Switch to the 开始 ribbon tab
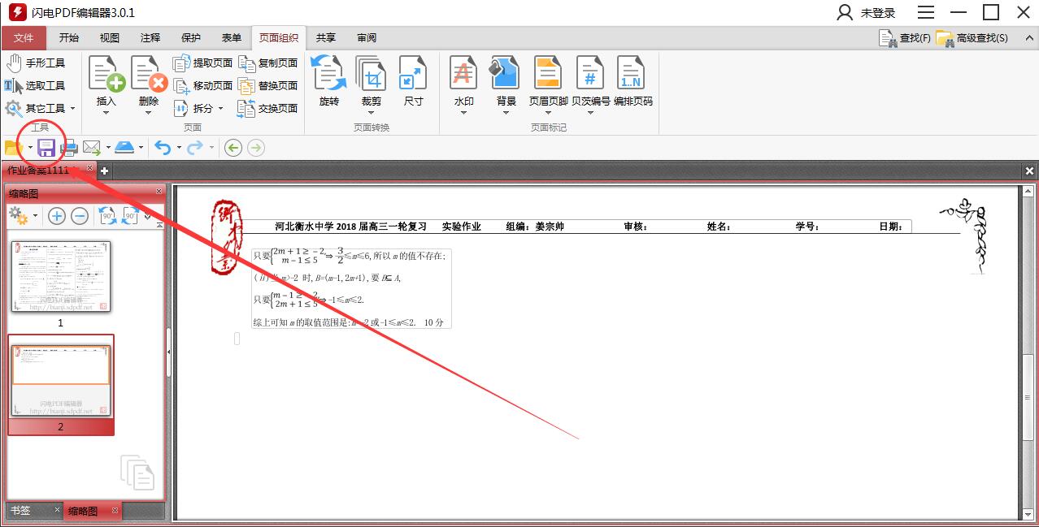 (x=67, y=37)
